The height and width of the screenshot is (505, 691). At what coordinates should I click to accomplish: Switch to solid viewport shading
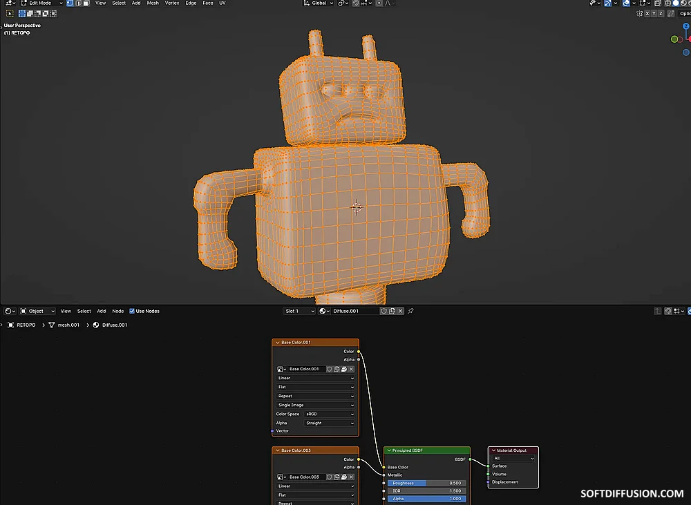[676, 3]
